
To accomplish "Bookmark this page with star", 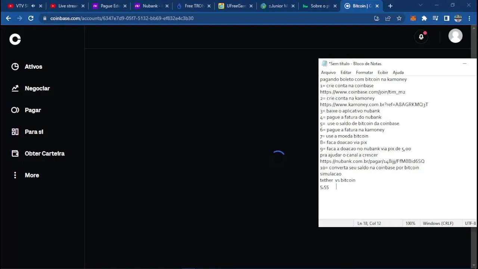I will [399, 18].
